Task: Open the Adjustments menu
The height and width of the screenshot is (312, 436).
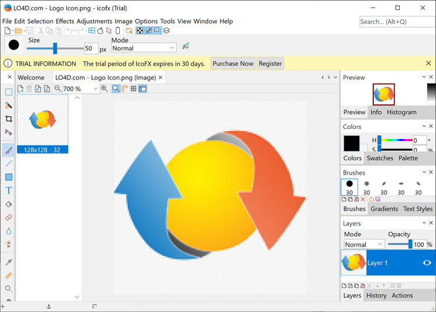Action: 94,21
